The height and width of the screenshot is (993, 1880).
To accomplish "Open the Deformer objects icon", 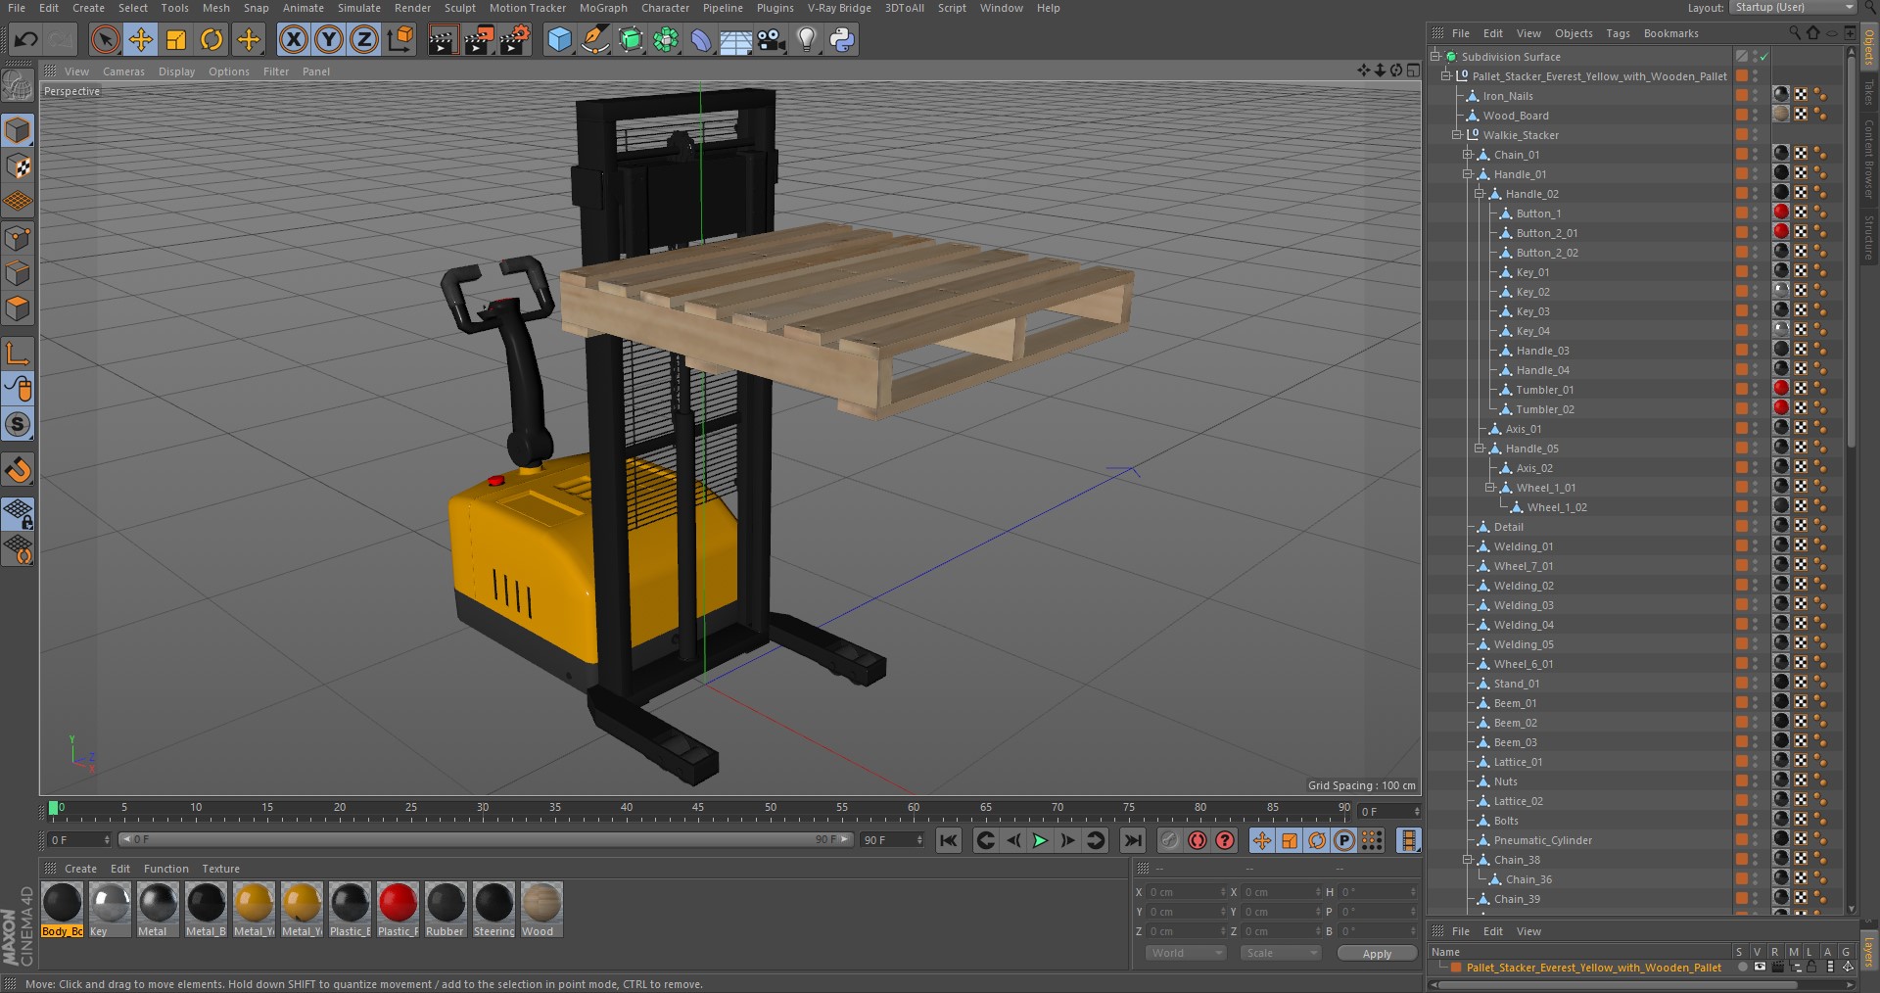I will (x=701, y=39).
